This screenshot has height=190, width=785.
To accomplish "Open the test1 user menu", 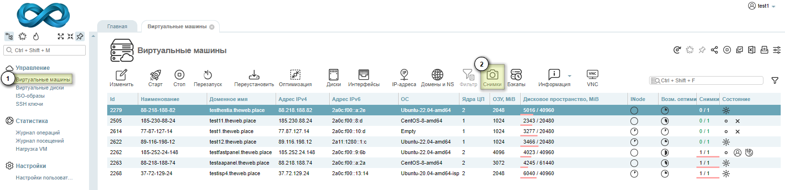I will tap(762, 6).
